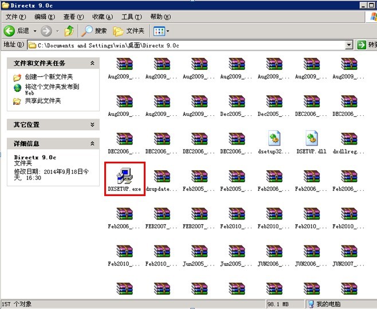377x309 pixels.
Task: Open the Back button history dropdown arrow
Action: [x=34, y=30]
